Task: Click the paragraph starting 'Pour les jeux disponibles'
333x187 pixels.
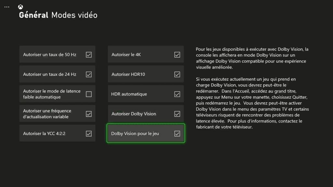Action: pyautogui.click(x=252, y=58)
